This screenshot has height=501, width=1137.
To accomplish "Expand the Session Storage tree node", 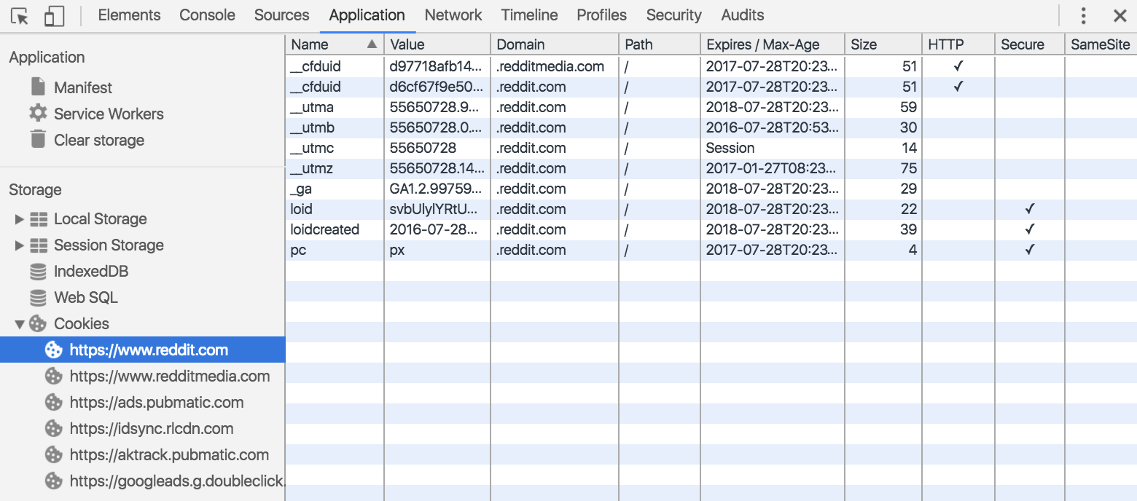I will coord(20,245).
